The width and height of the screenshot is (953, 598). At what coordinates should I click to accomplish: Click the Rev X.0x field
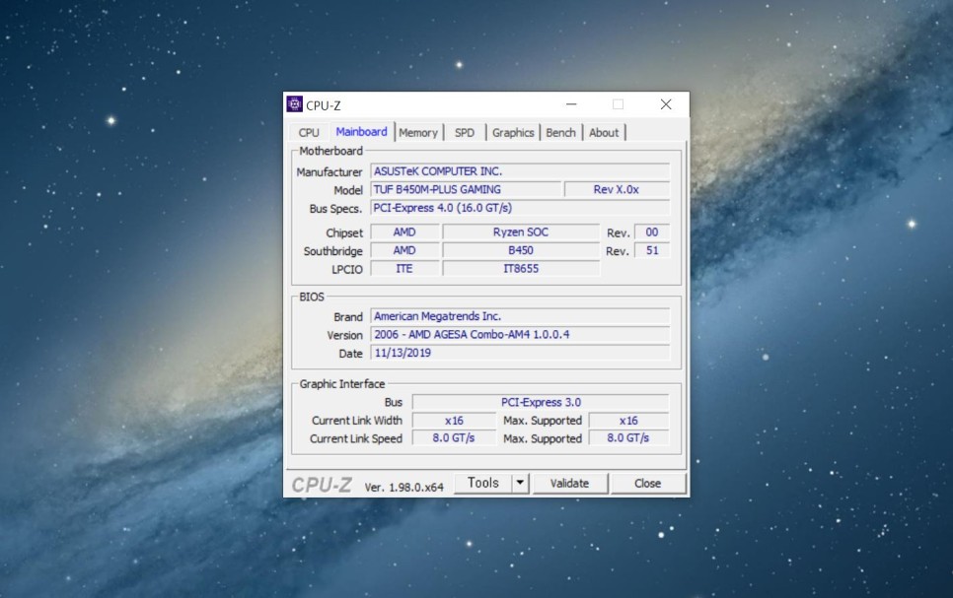(617, 189)
